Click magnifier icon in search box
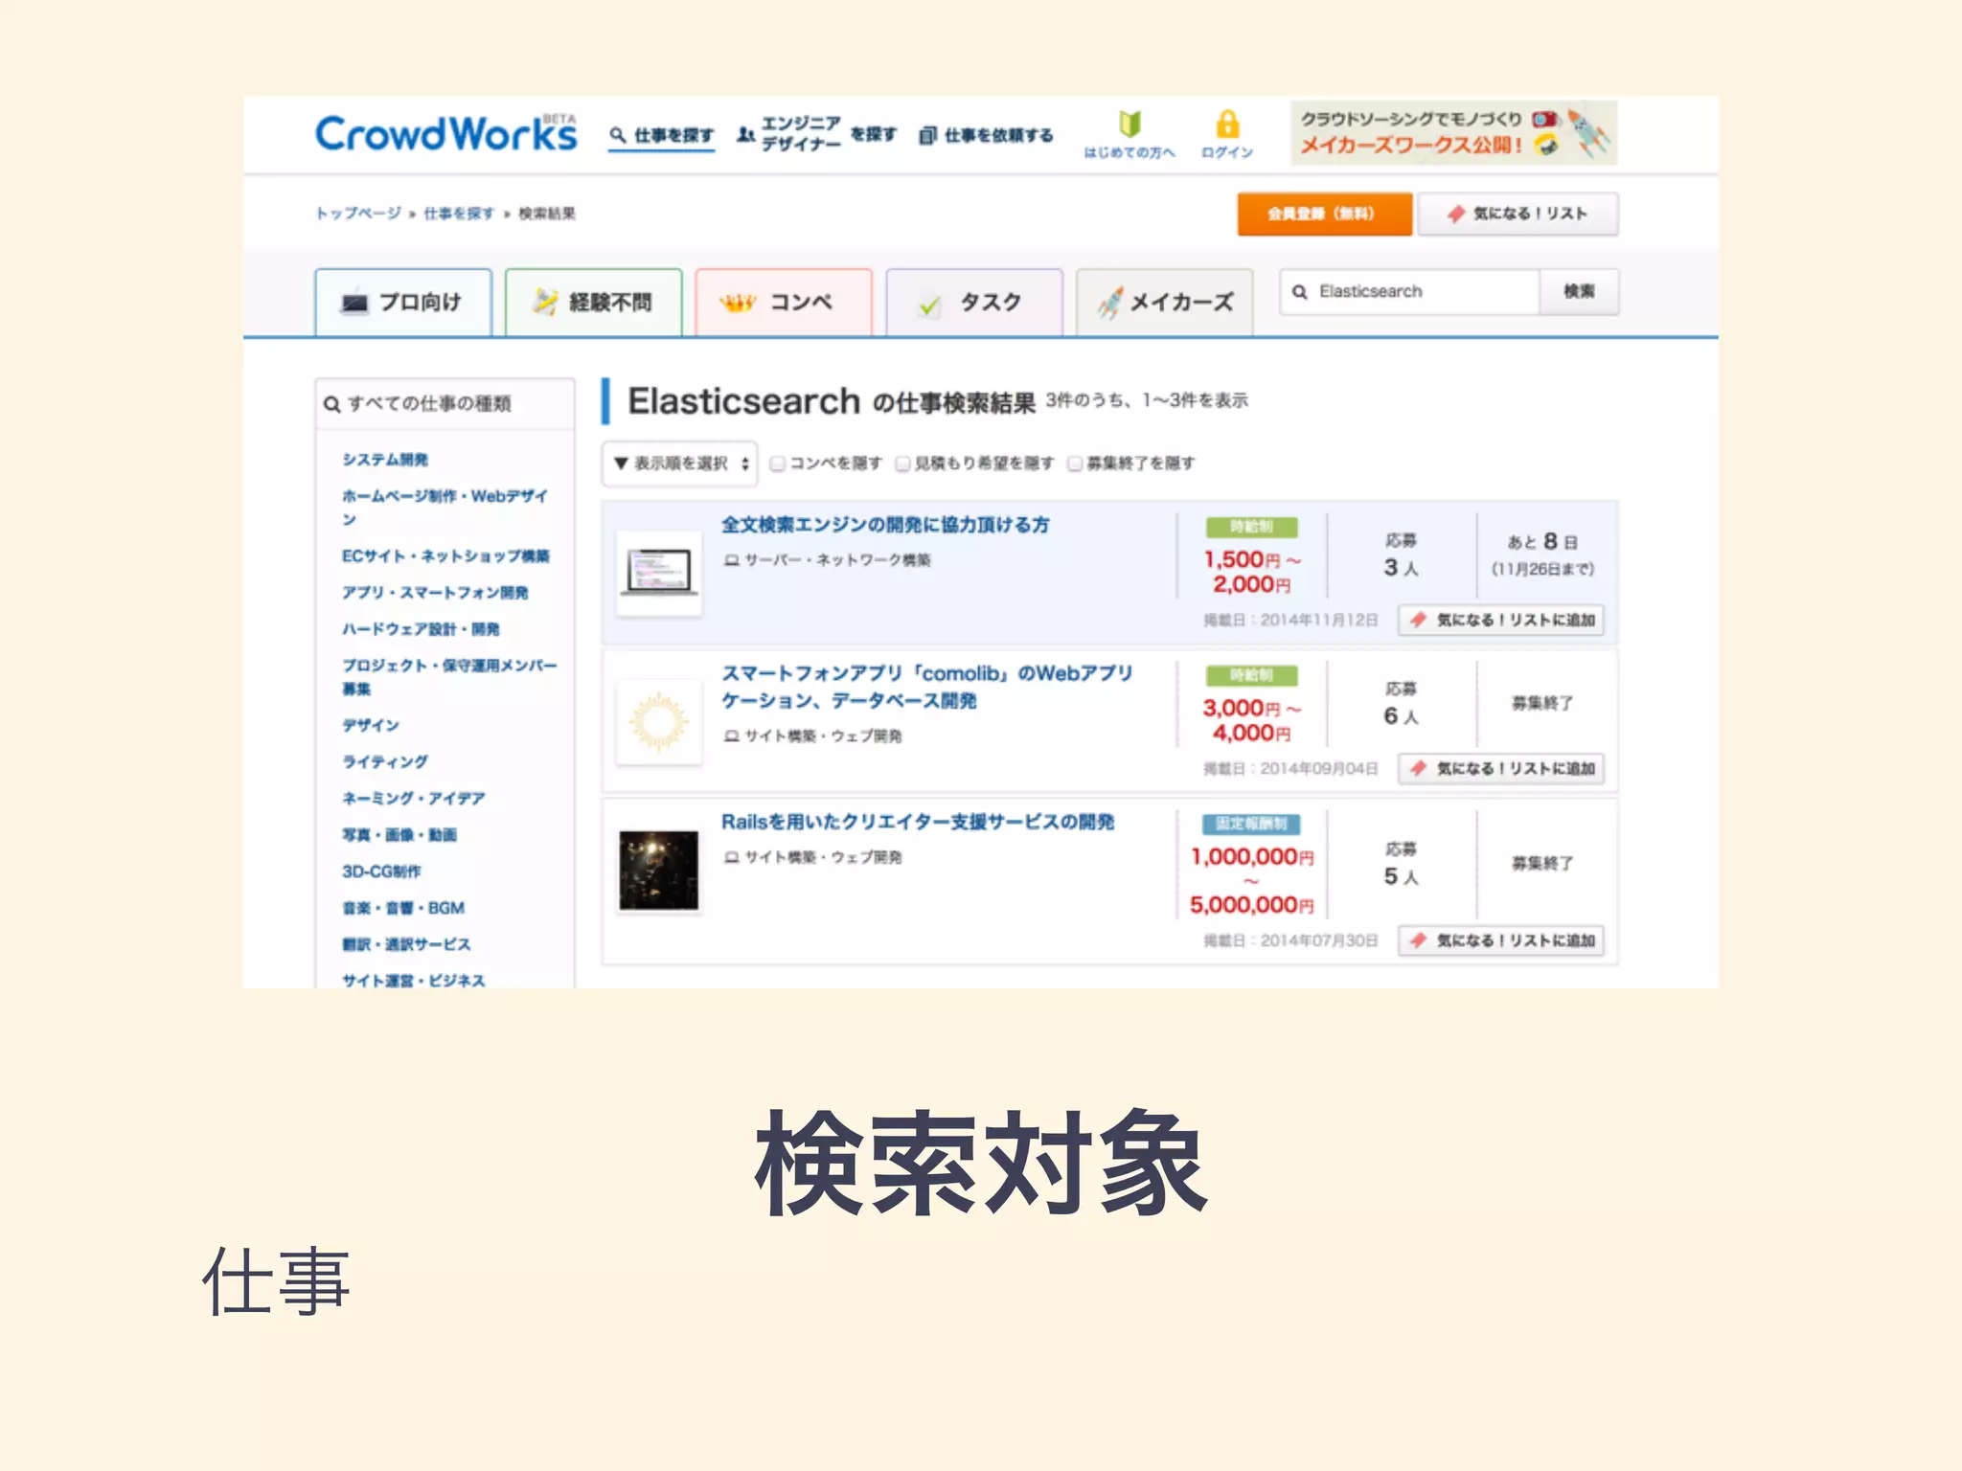 [x=1300, y=291]
